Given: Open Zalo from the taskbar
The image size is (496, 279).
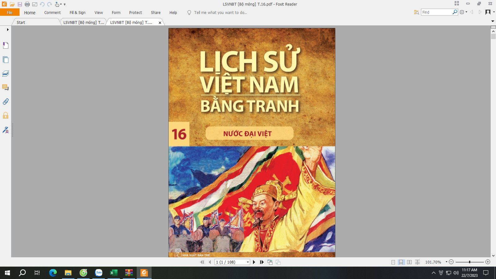Looking at the screenshot, I should pos(99,273).
